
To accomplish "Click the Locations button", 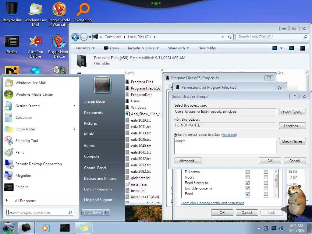I will pos(292,126).
